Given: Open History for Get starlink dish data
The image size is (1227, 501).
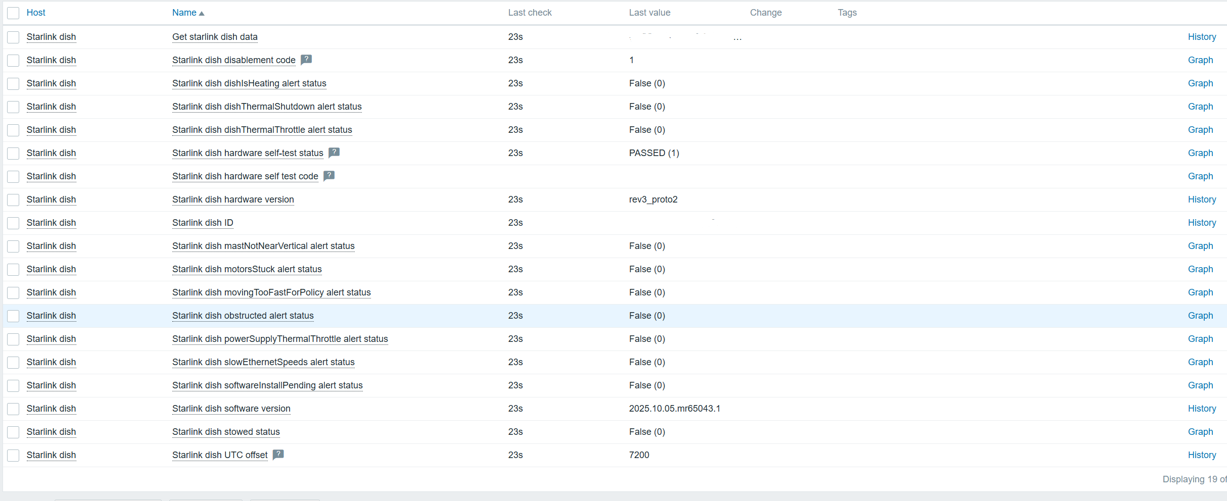Looking at the screenshot, I should (x=1202, y=37).
